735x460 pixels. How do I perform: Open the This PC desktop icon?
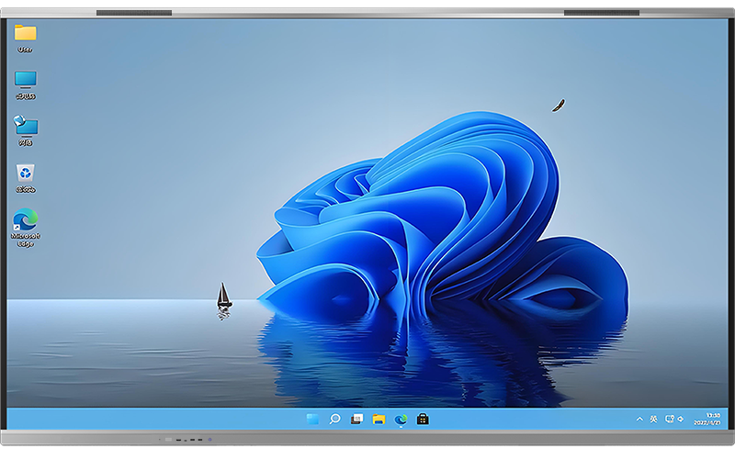26,84
